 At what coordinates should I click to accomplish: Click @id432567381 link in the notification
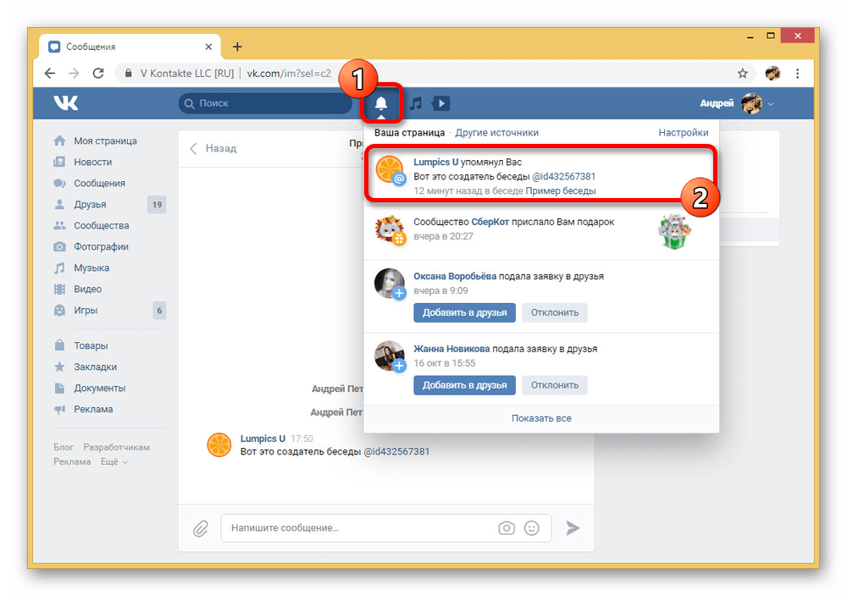[564, 177]
